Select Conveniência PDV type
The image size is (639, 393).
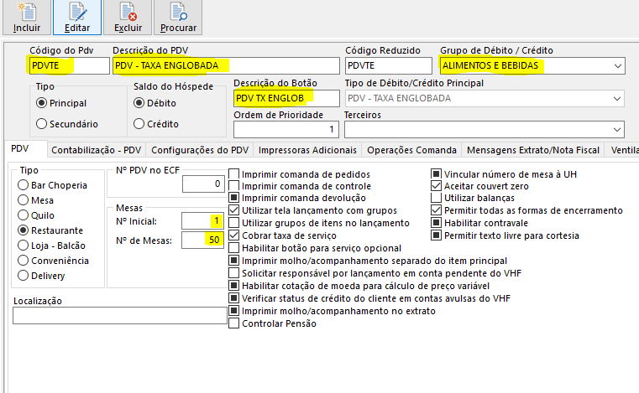point(24,261)
